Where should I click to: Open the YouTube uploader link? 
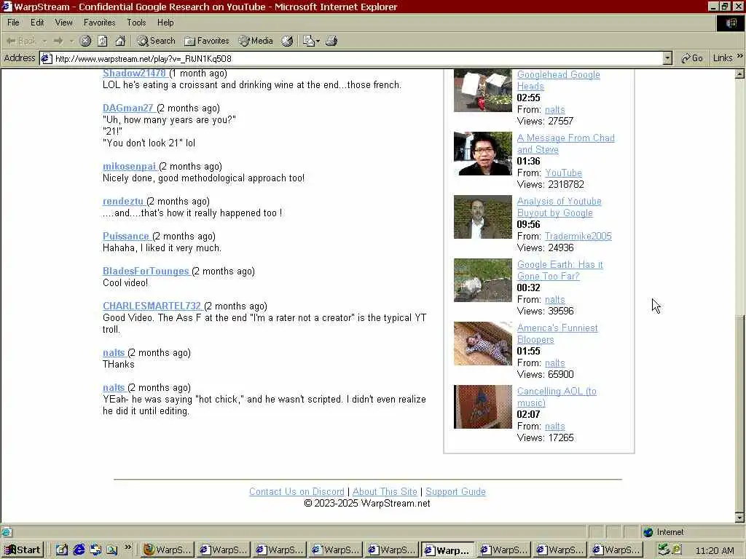click(x=563, y=173)
